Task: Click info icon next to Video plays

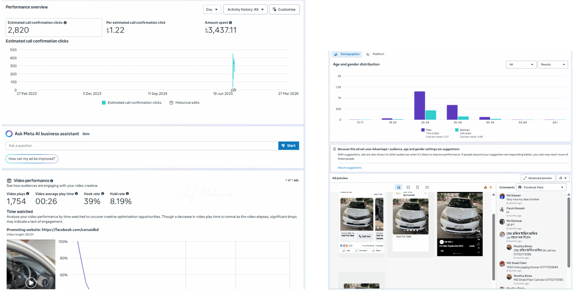Action: (x=28, y=194)
